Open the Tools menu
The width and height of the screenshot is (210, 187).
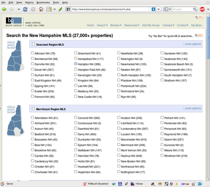[x=56, y=2]
